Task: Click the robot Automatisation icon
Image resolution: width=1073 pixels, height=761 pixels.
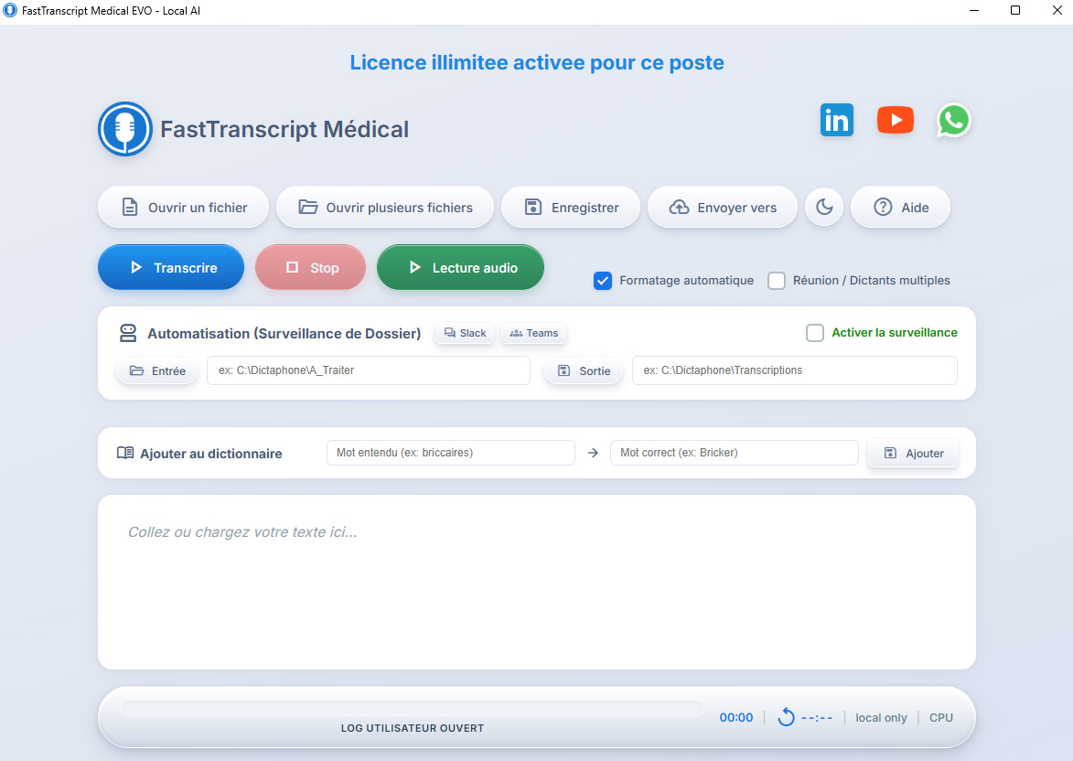Action: coord(128,333)
